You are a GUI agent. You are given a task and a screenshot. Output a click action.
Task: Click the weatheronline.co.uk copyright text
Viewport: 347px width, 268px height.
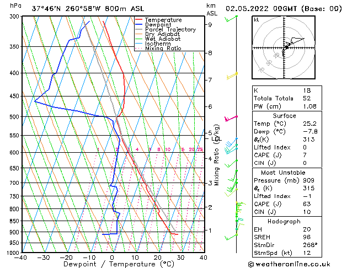[289, 264]
